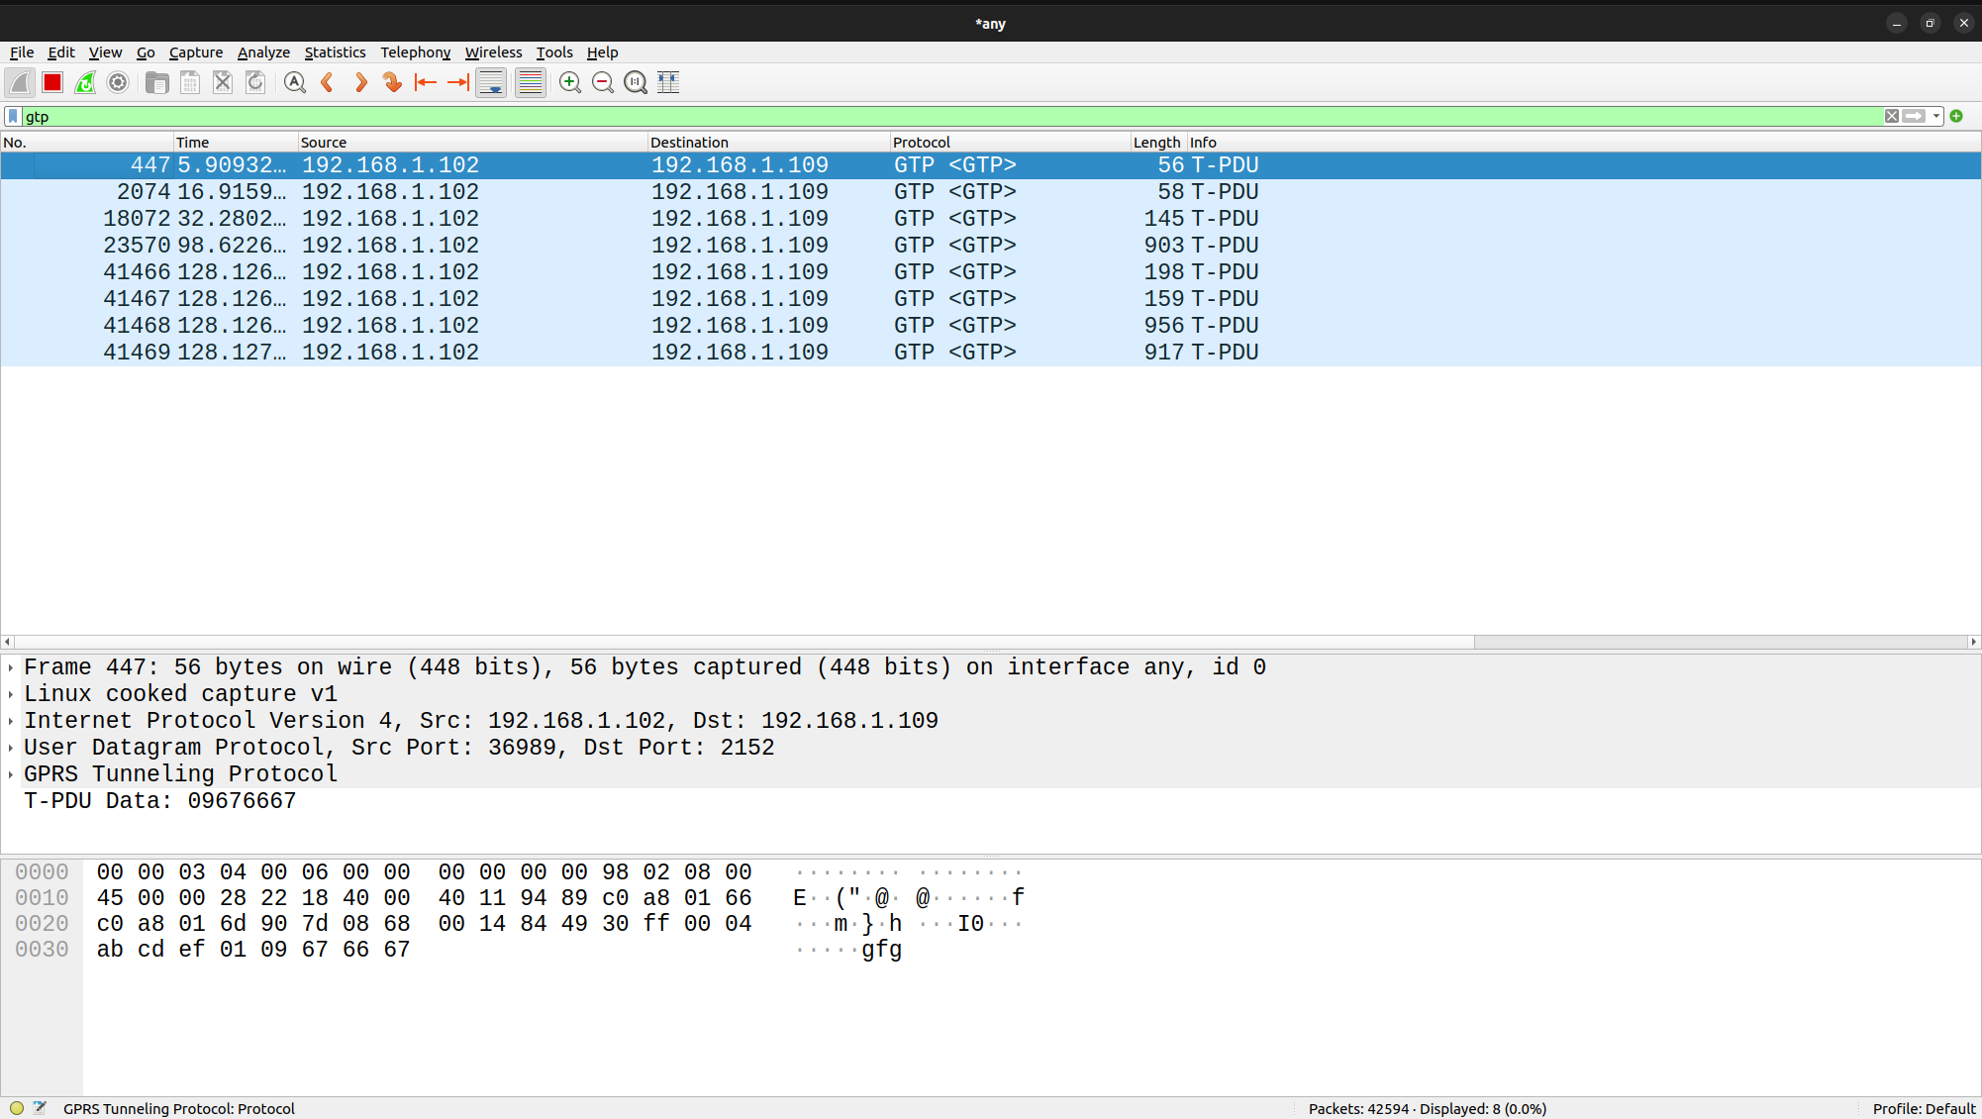Open capture options gear icon

[118, 83]
